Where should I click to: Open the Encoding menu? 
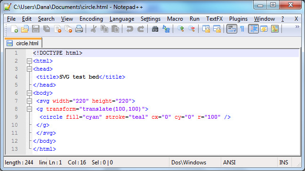[x=91, y=19]
